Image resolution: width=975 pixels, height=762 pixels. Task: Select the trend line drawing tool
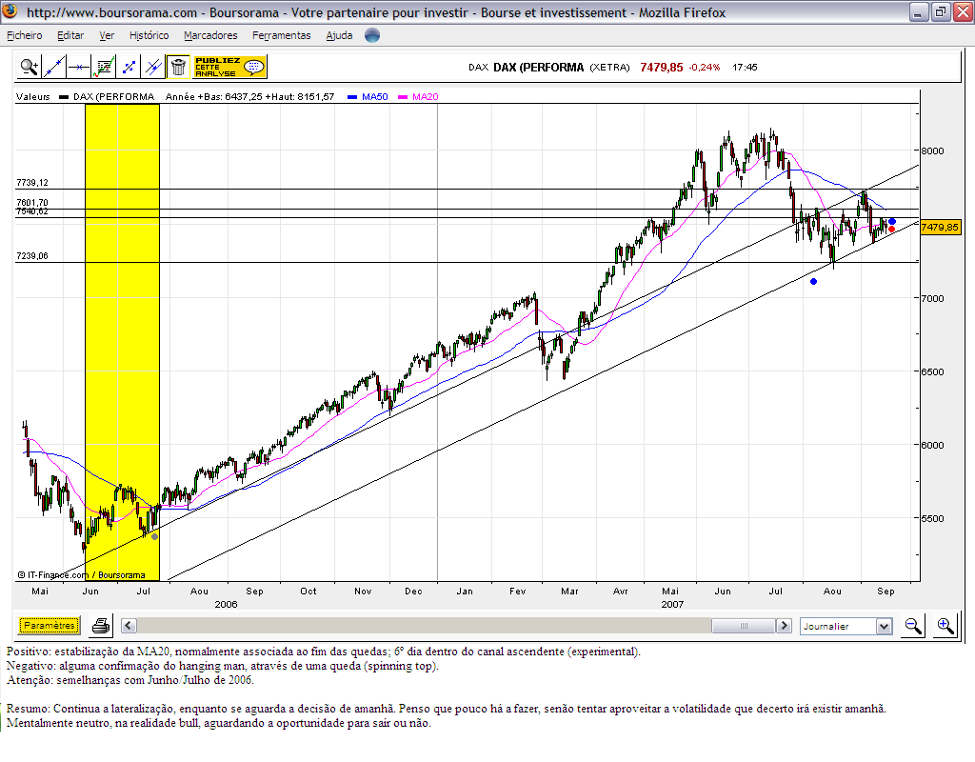pyautogui.click(x=53, y=67)
